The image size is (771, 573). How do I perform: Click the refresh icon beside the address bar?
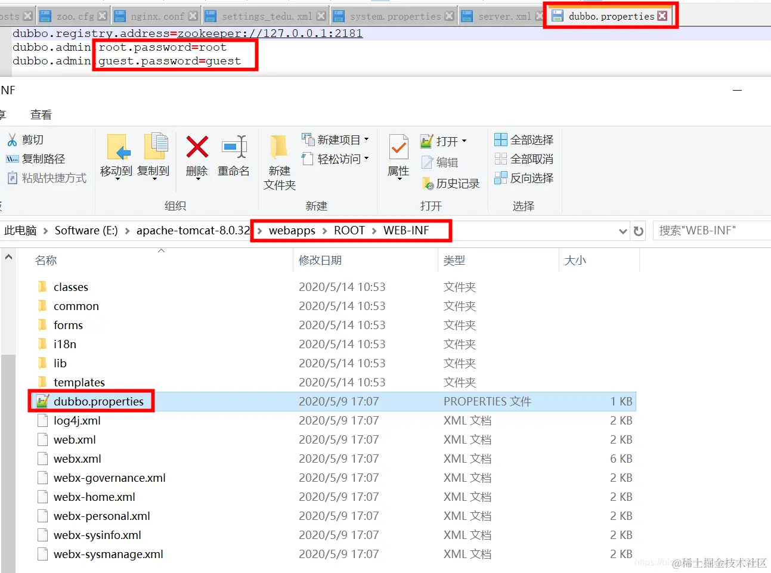639,231
